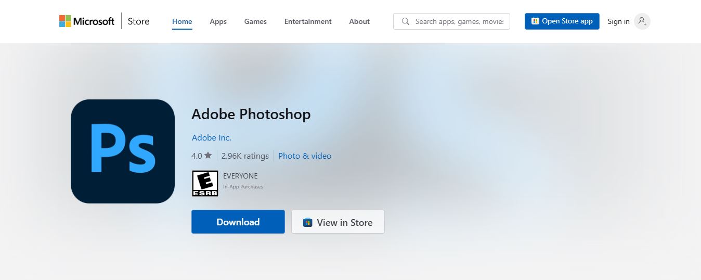Viewport: 701px width, 280px height.
Task: Open the Apps menu item
Action: pyautogui.click(x=218, y=21)
